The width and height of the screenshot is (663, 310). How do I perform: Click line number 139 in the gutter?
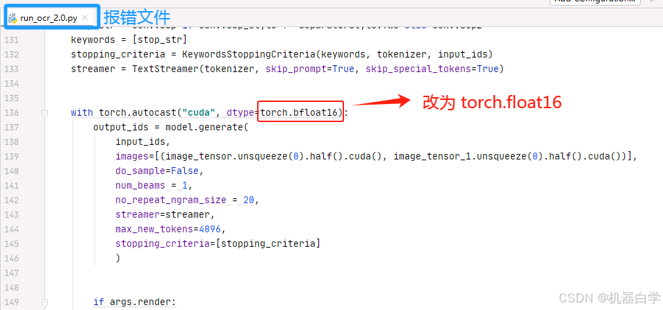[10, 157]
